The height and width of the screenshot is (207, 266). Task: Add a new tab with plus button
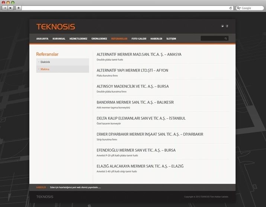[x=18, y=8]
